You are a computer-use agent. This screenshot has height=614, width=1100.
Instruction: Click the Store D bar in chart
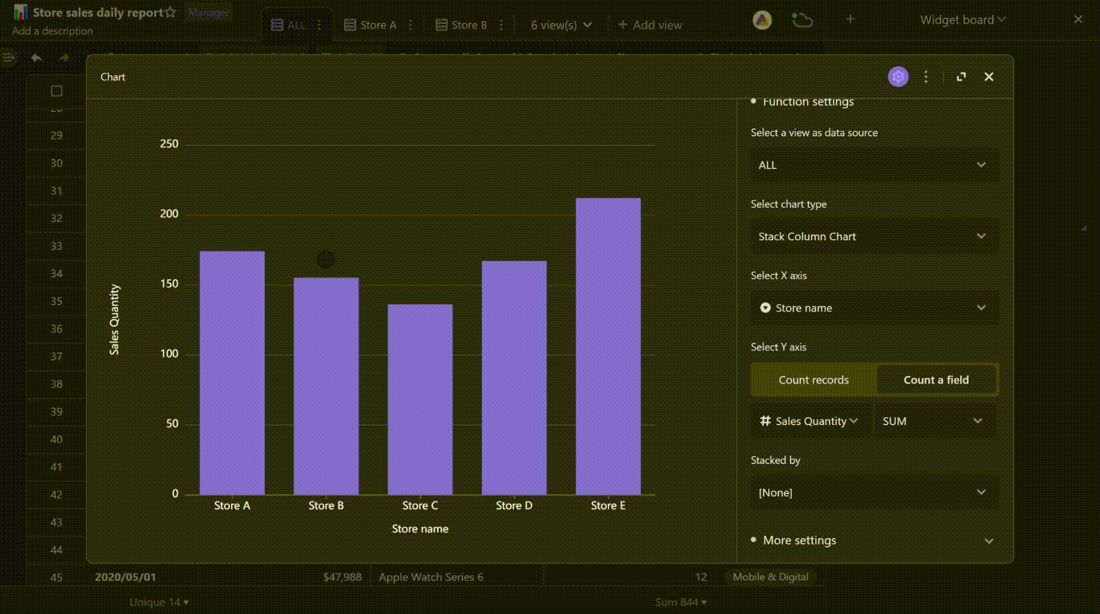514,378
